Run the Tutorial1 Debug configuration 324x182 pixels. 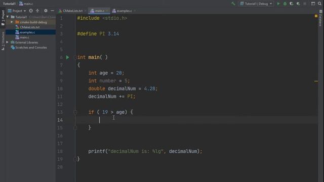[x=278, y=4]
